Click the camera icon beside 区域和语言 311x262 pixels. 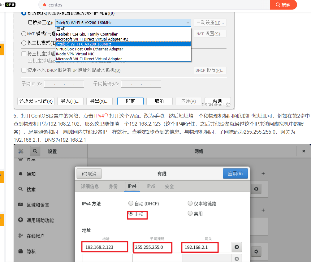tap(21, 204)
